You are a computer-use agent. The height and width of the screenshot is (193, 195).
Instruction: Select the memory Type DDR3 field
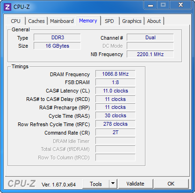point(57,37)
